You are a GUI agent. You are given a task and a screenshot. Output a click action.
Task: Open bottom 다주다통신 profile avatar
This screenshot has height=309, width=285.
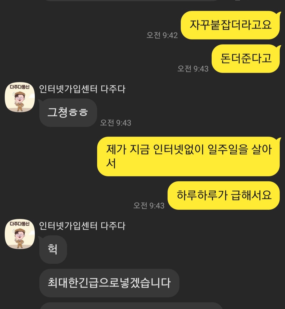click(x=20, y=234)
